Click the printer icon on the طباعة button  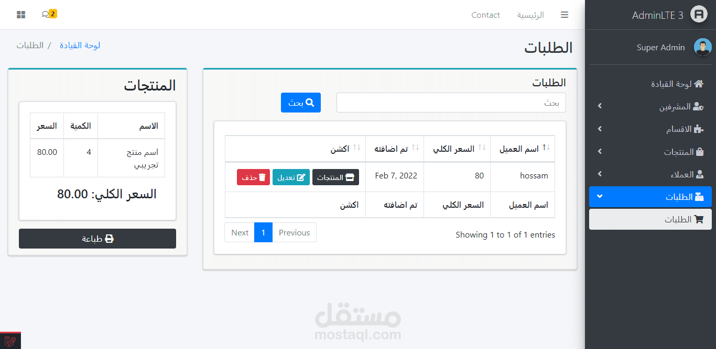[x=110, y=238]
